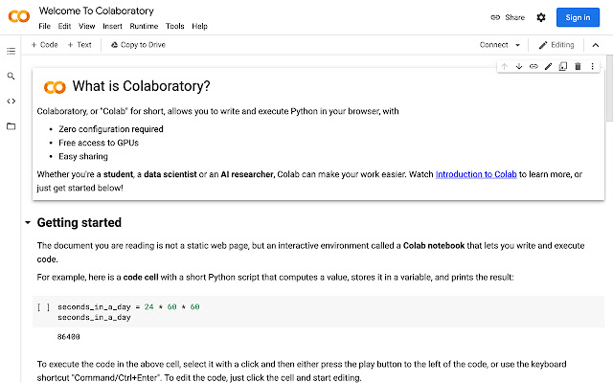
Task: Add a new Text cell
Action: (x=79, y=45)
